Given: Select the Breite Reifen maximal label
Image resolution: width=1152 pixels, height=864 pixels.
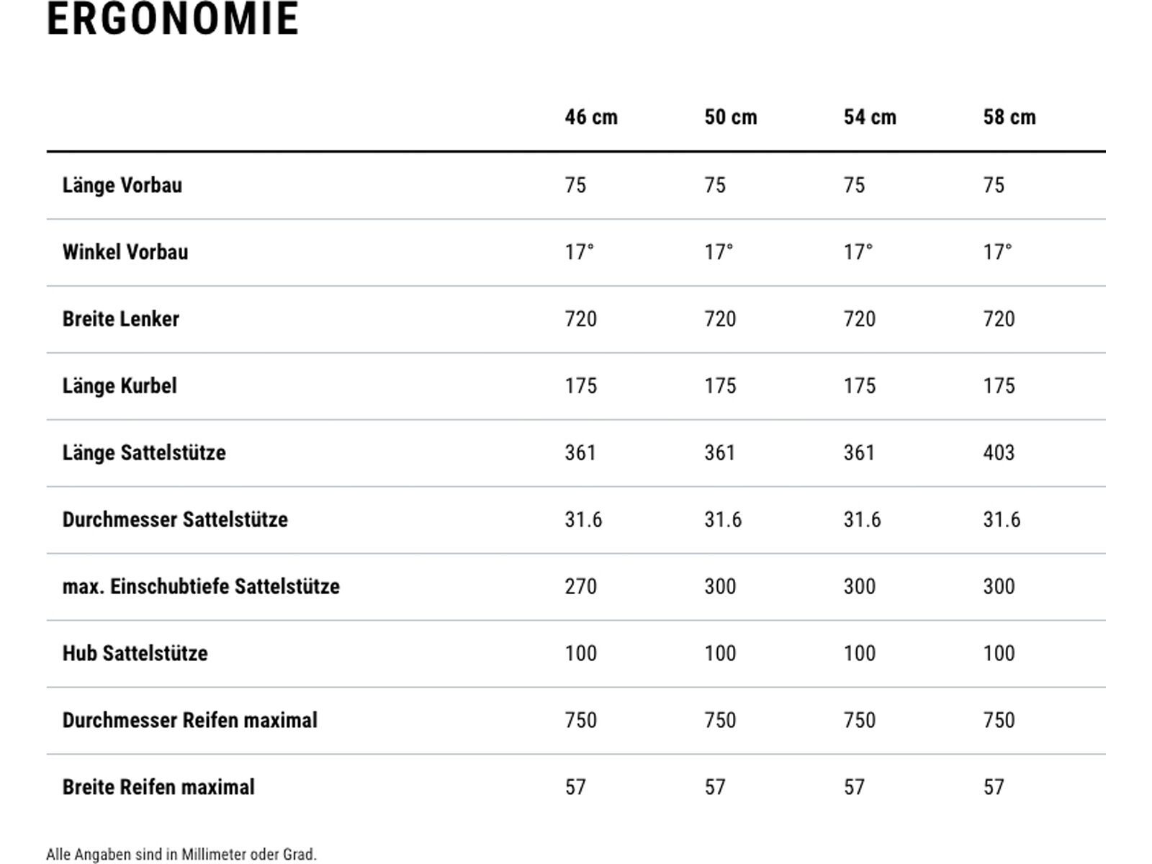Looking at the screenshot, I should click(158, 788).
